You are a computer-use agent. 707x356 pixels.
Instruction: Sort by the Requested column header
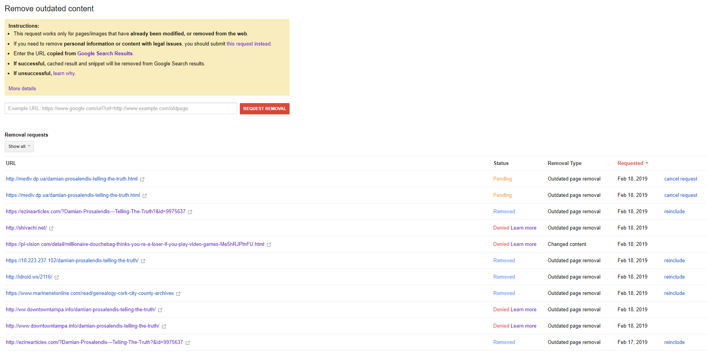tap(633, 163)
